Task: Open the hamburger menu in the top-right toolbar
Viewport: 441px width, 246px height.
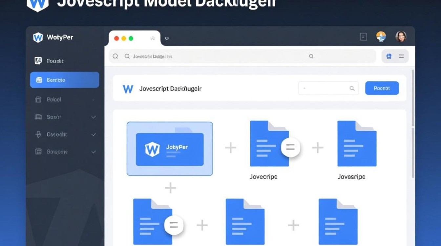Action: pyautogui.click(x=401, y=56)
